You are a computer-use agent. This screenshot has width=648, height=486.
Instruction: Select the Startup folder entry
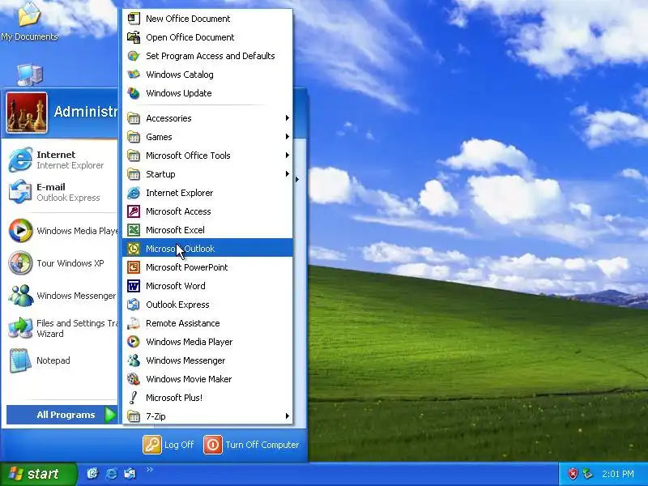point(207,174)
